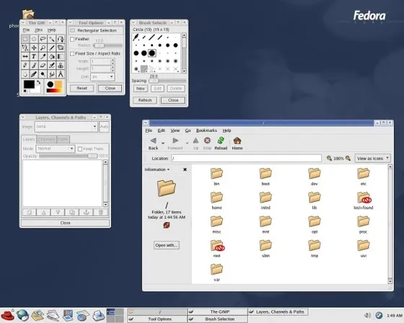This screenshot has height=323, width=404.
Task: Click the active gradient swatch in toolbox
Action: 54,90
